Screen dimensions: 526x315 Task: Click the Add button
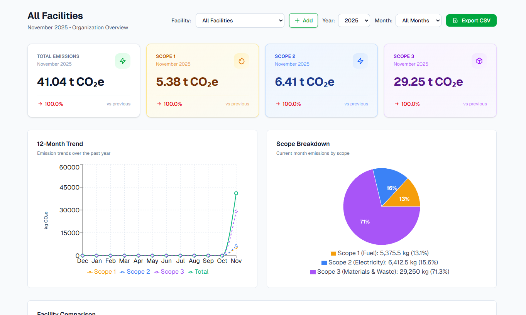[x=303, y=20]
